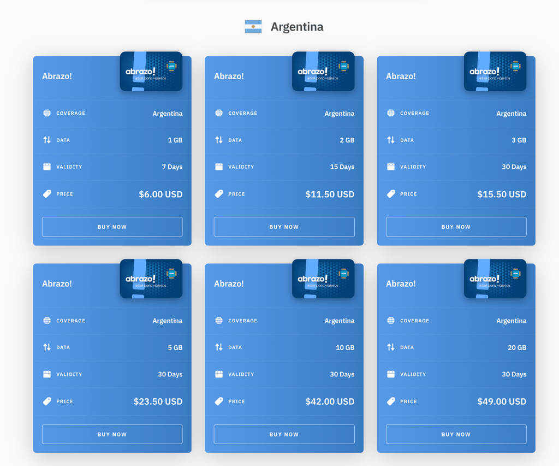This screenshot has height=466, width=559.
Task: Click the price tag icon in the $6.00 card
Action: pyautogui.click(x=47, y=194)
